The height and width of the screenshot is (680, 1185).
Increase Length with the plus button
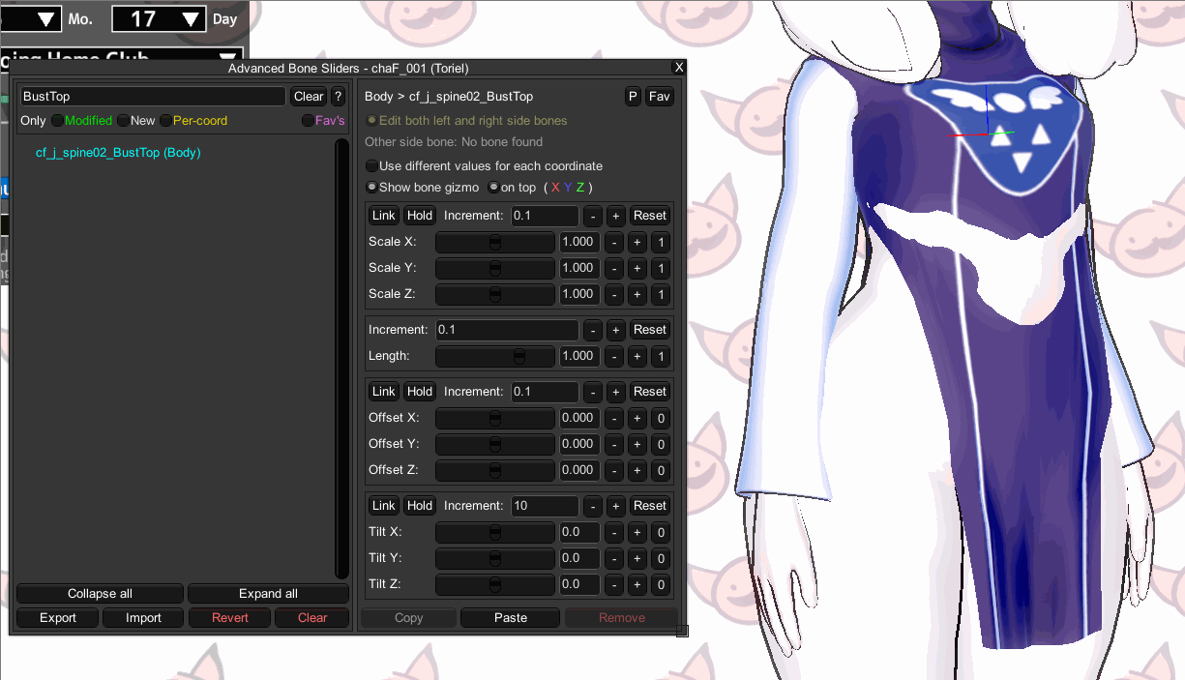637,356
